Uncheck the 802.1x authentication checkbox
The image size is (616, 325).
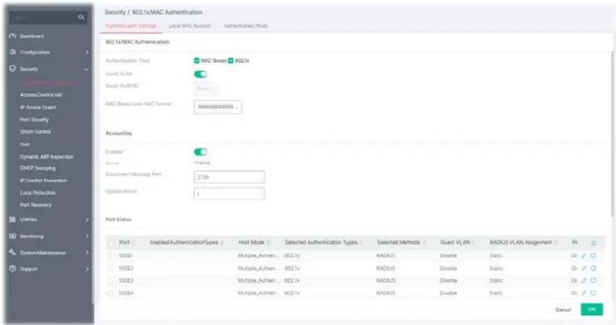point(231,61)
